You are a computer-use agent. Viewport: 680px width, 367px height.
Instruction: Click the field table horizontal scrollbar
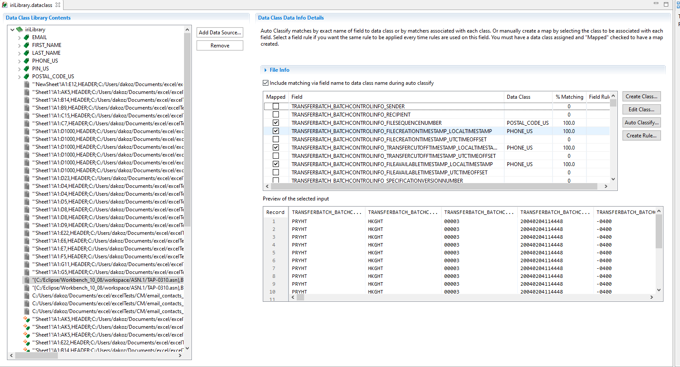pyautogui.click(x=434, y=186)
